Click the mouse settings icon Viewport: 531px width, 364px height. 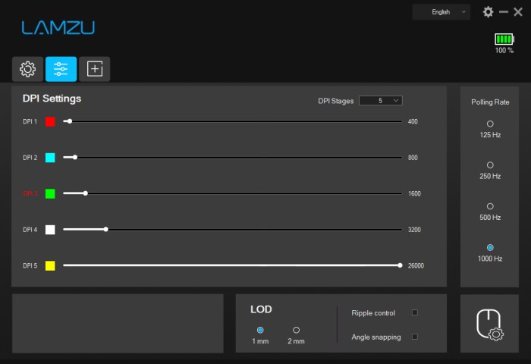click(x=489, y=324)
